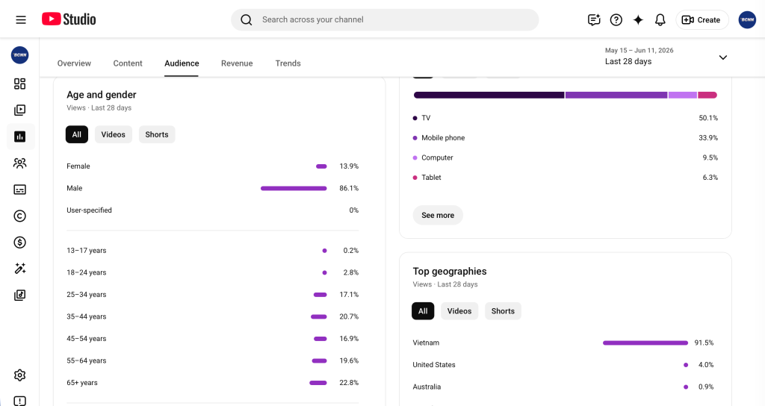Select Shorts chip in Age and gender

click(x=157, y=134)
